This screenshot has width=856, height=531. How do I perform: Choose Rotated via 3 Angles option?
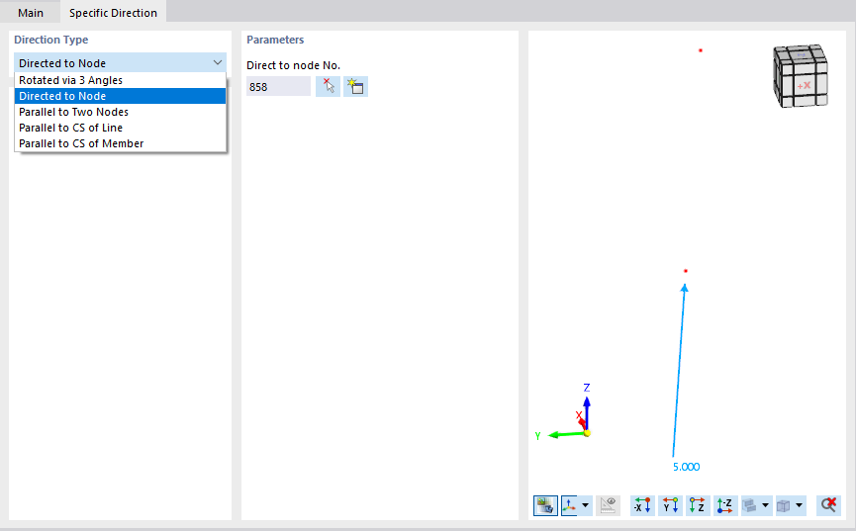tap(120, 80)
